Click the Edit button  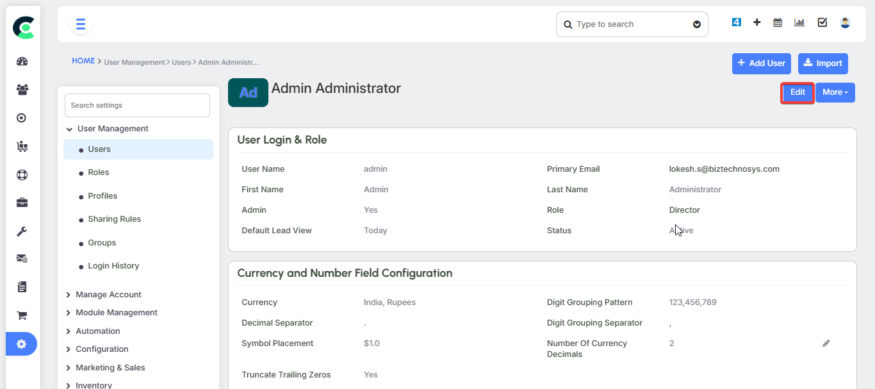tap(797, 92)
